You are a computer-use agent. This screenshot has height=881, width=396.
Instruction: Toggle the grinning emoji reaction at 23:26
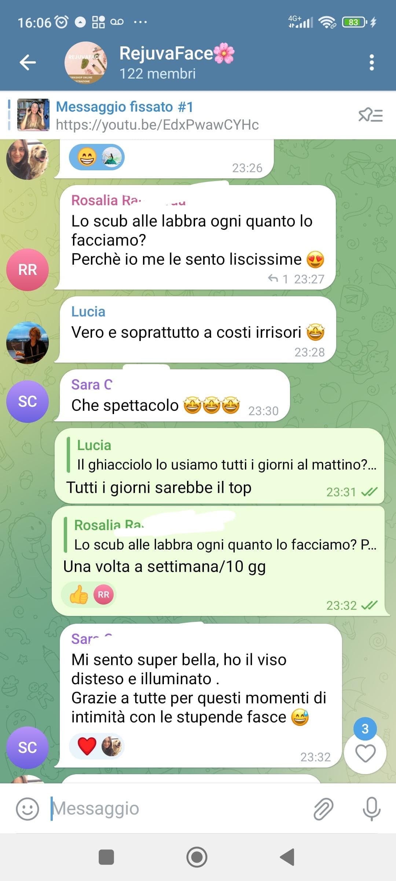97,157
